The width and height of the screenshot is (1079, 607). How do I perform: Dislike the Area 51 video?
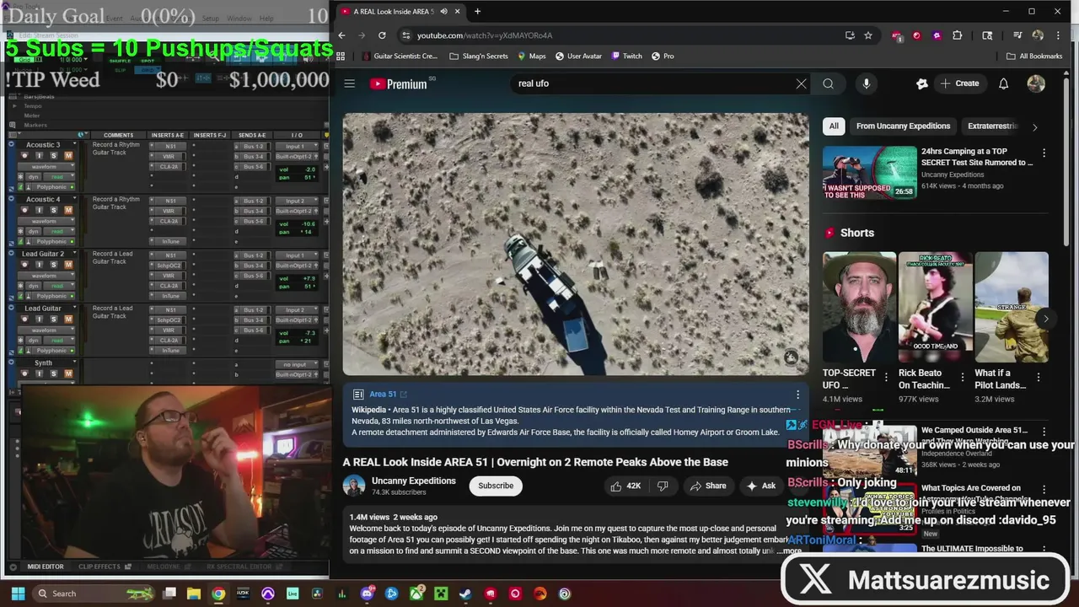663,486
